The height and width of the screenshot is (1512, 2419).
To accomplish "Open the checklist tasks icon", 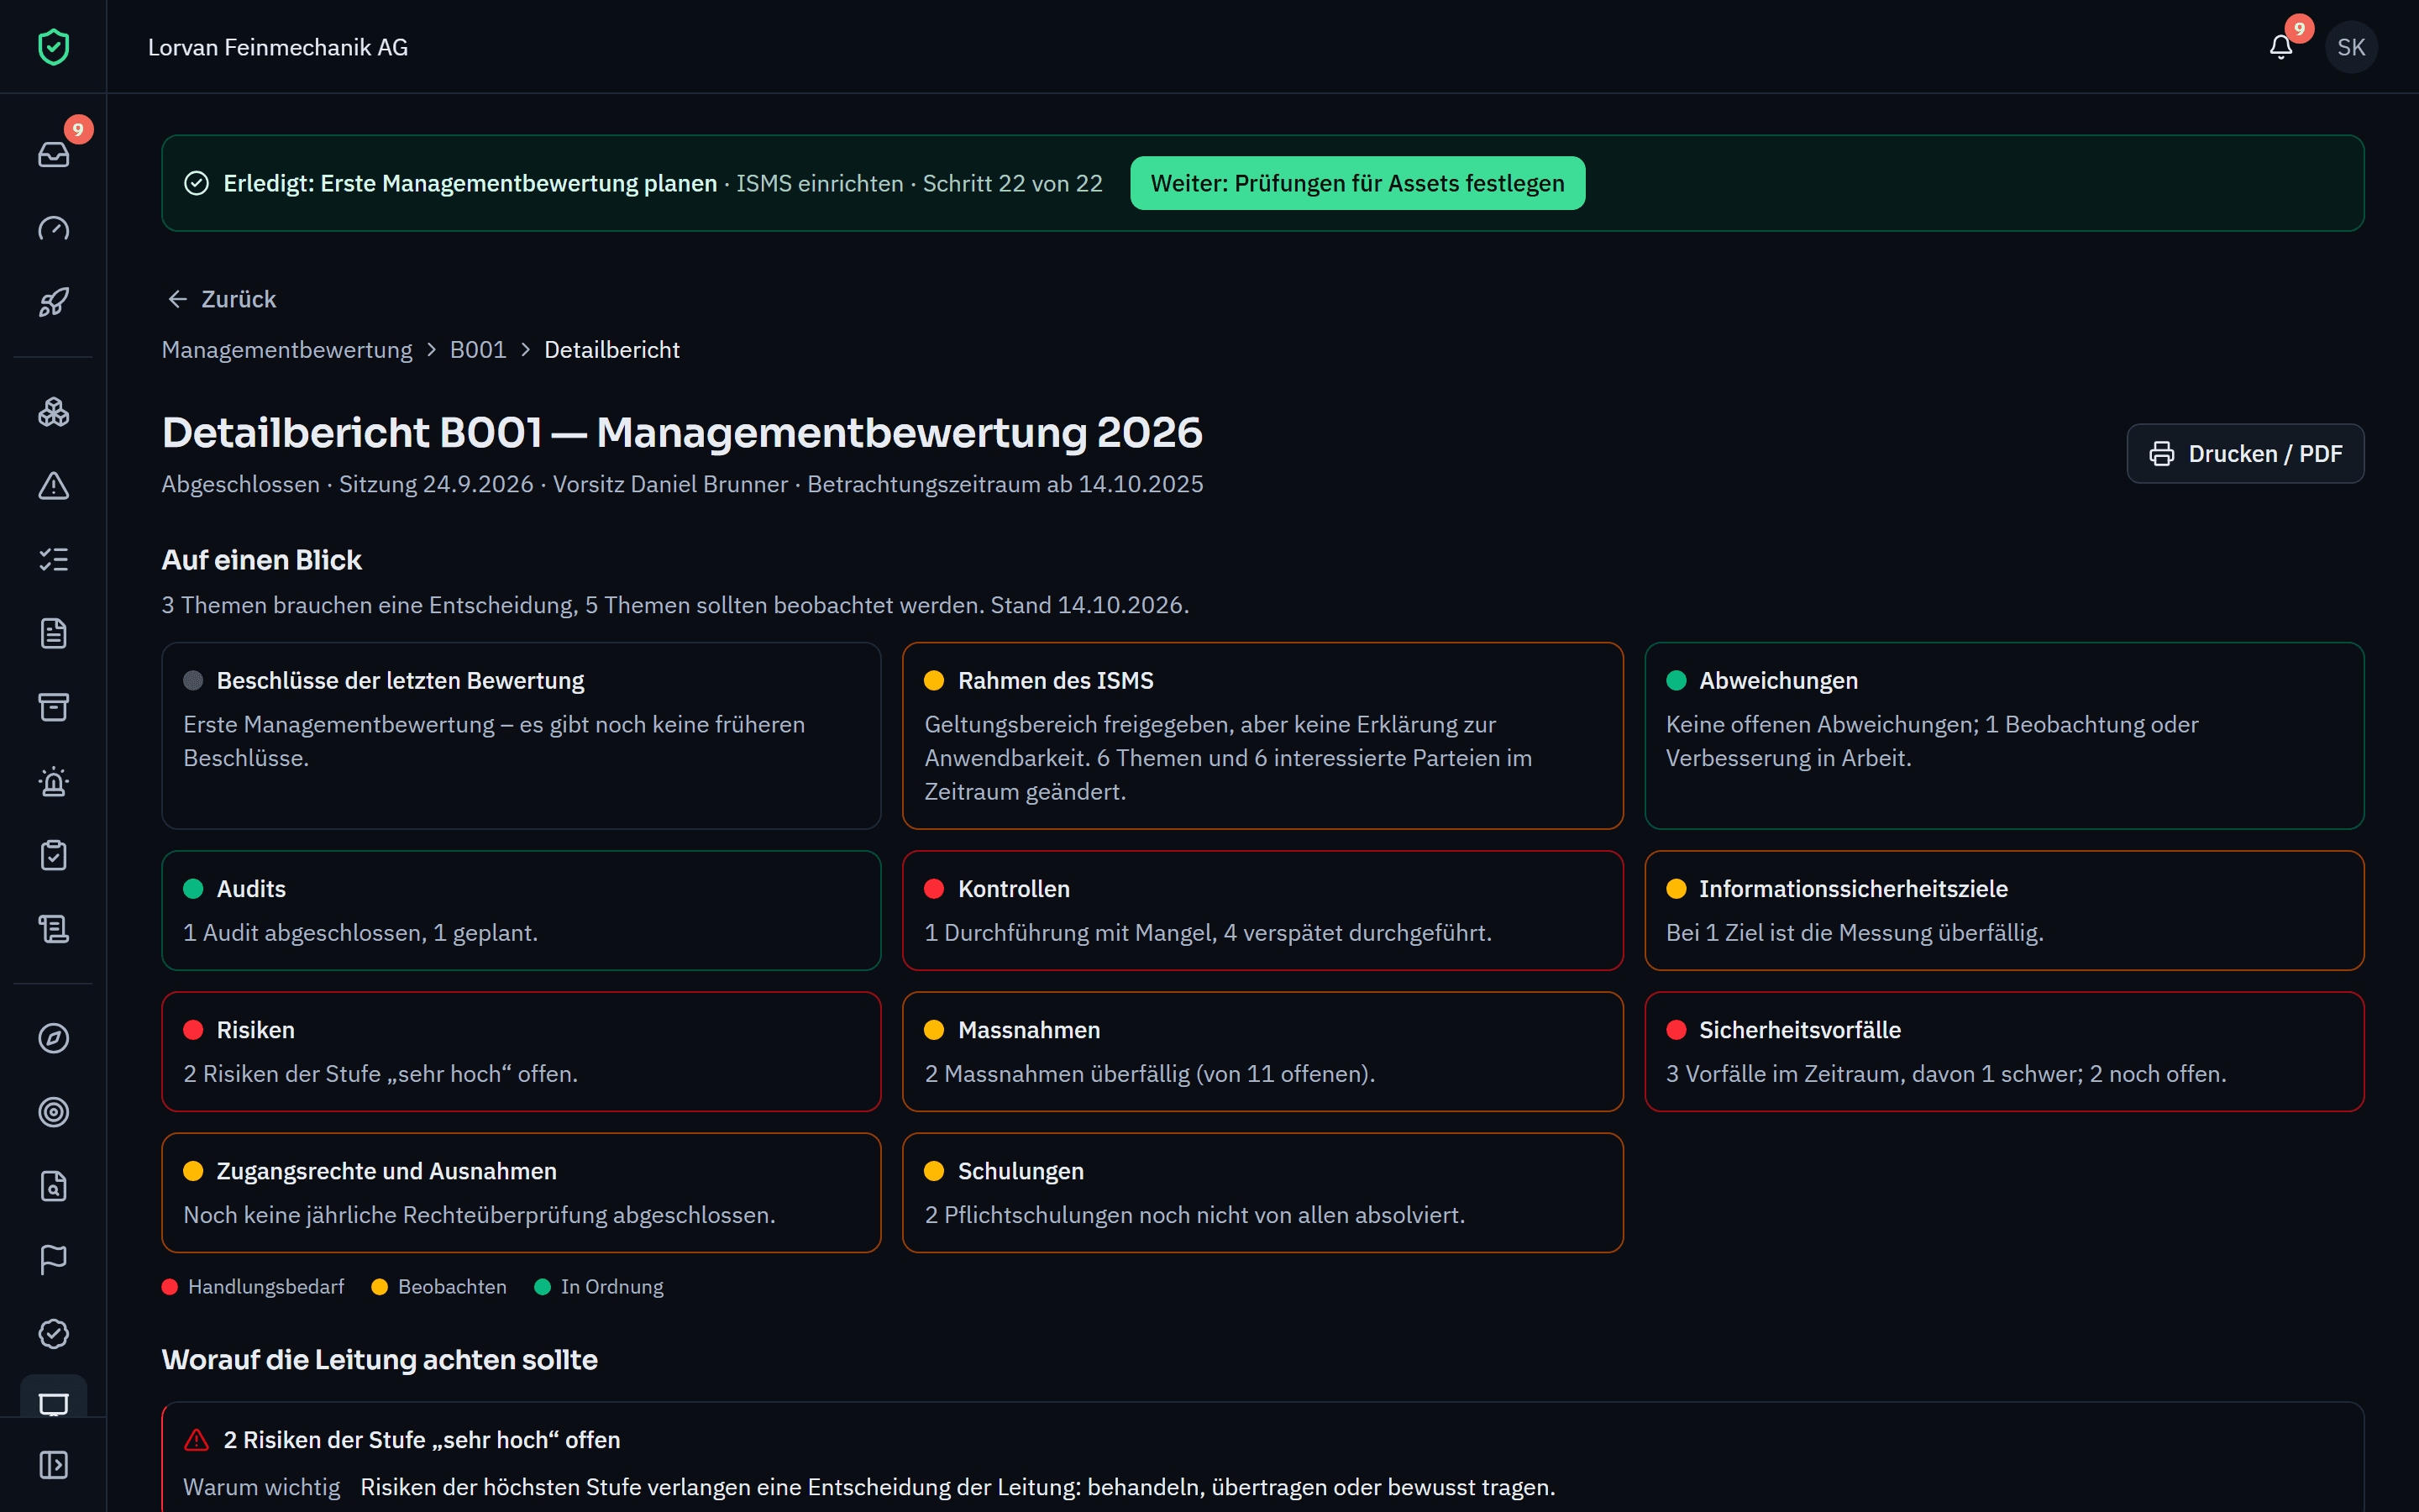I will click(x=53, y=559).
